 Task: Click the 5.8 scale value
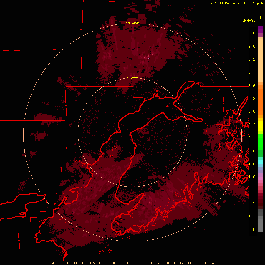[x=252, y=99]
